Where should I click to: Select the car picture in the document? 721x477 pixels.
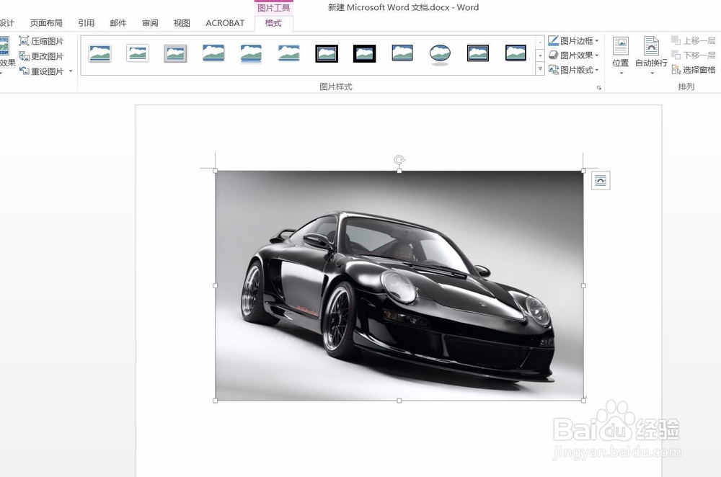[399, 285]
